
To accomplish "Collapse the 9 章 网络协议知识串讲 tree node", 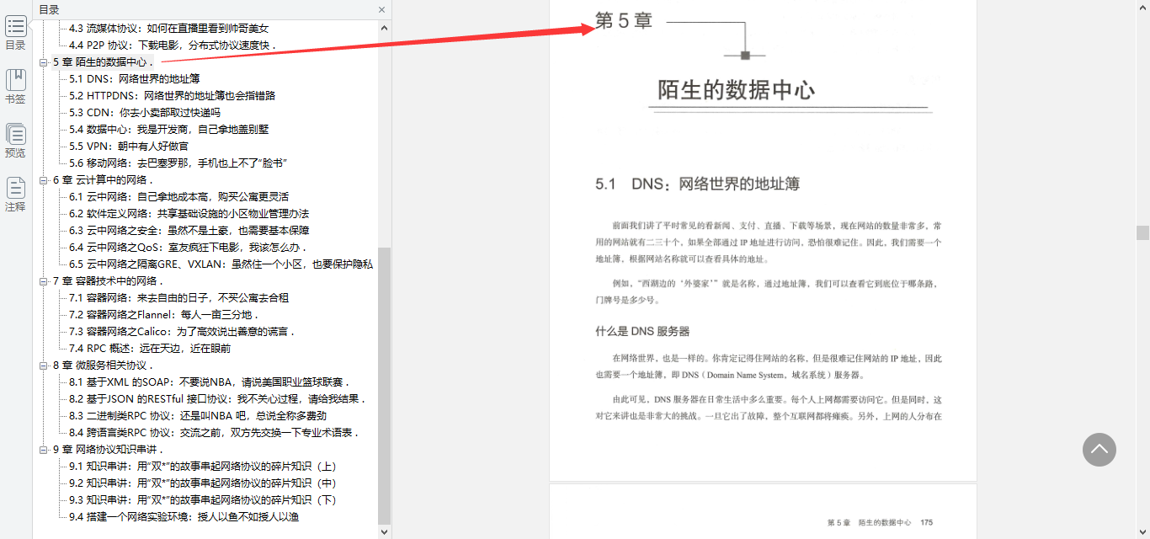I will pos(44,450).
